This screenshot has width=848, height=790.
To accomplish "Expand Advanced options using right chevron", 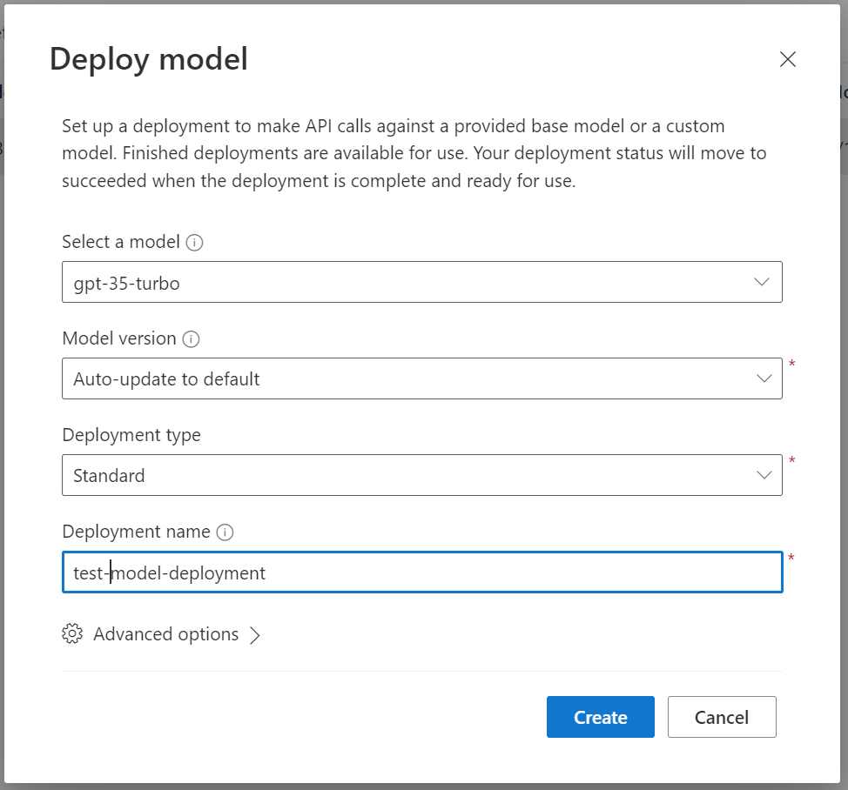I will (255, 635).
